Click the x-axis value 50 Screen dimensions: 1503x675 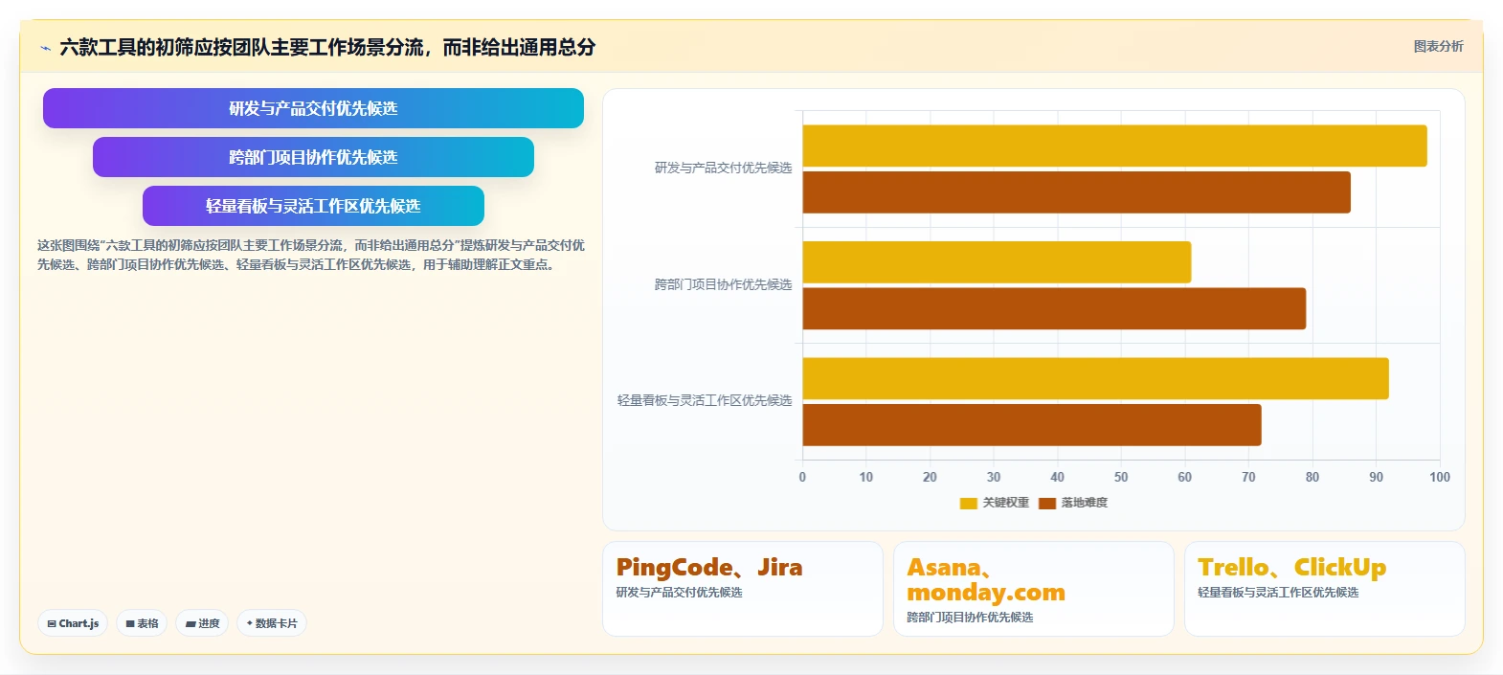pos(1121,477)
